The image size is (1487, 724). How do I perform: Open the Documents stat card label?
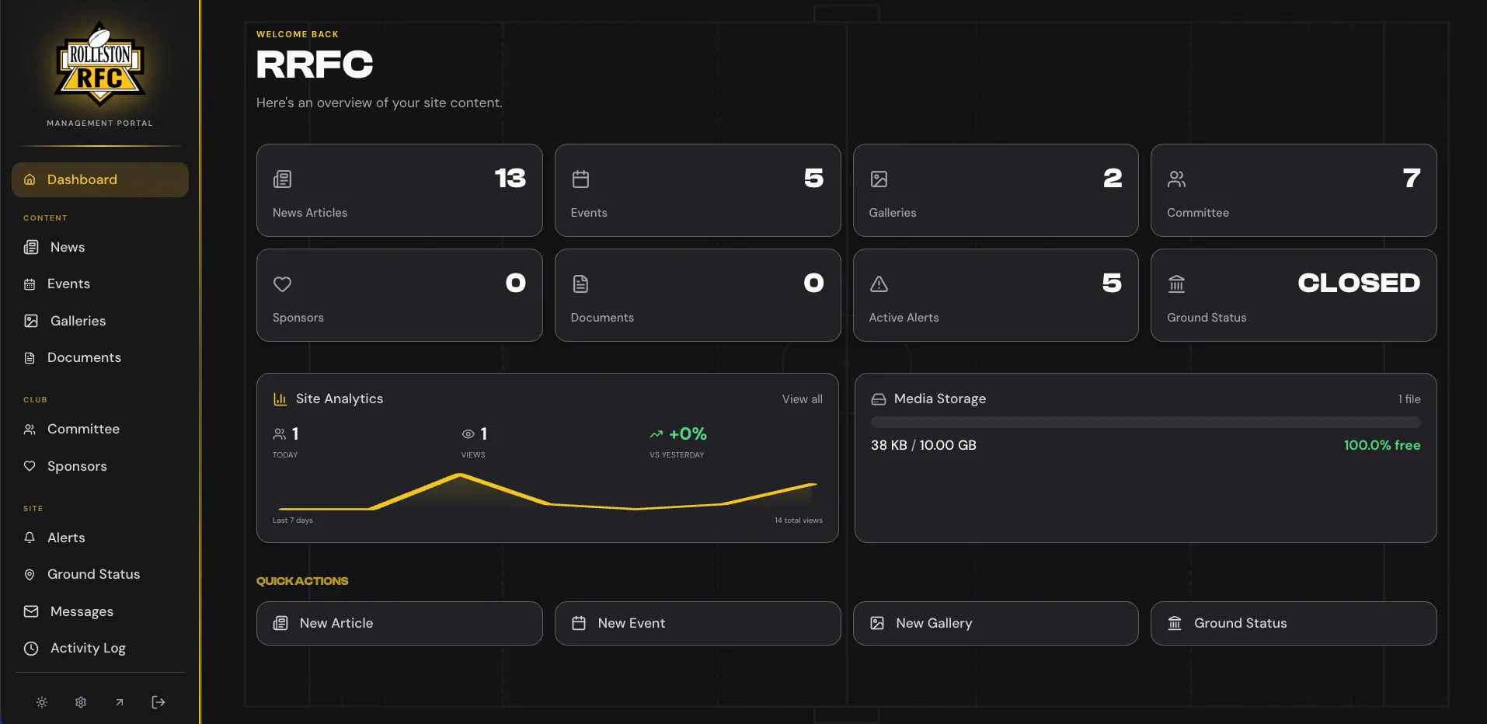click(x=602, y=318)
